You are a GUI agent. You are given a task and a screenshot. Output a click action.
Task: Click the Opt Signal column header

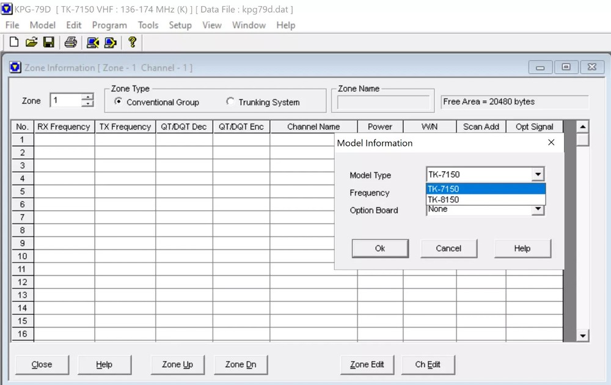pyautogui.click(x=534, y=127)
